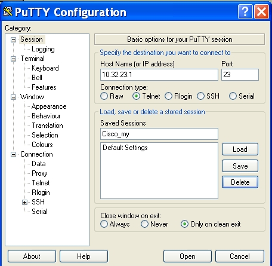The image size is (272, 266).
Task: Open the Data settings category
Action: tap(39, 164)
